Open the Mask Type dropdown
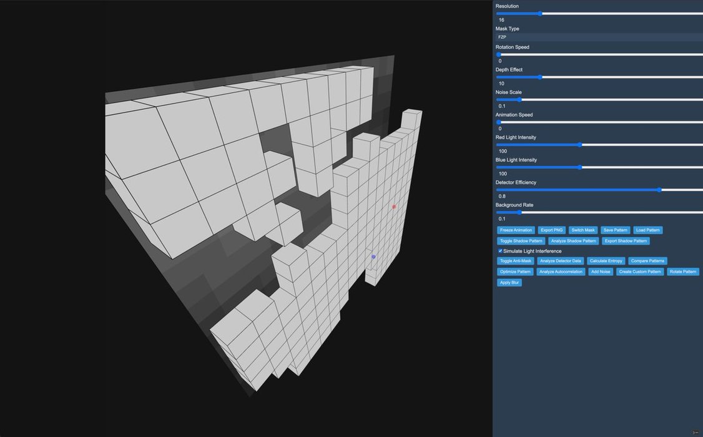Screen dimensions: 703x437 598,37
